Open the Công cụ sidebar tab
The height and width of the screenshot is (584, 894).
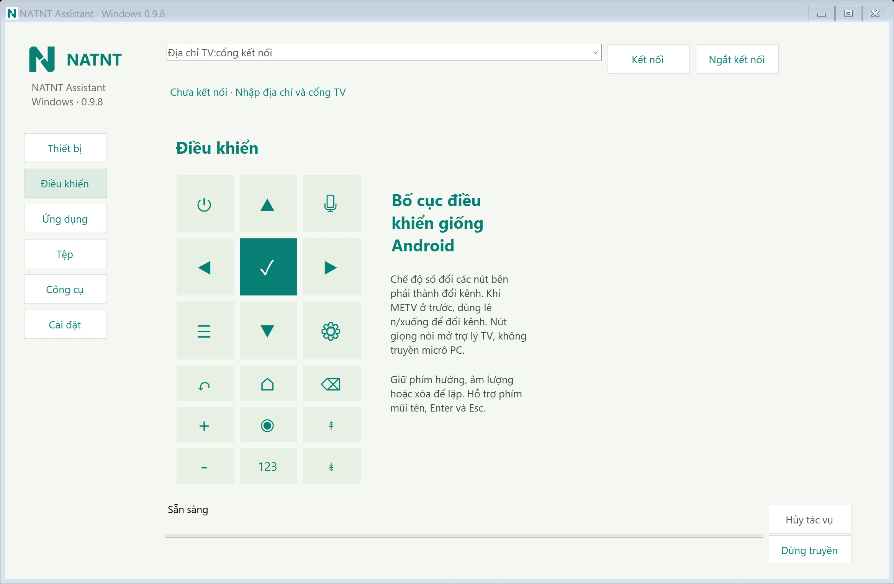(65, 289)
